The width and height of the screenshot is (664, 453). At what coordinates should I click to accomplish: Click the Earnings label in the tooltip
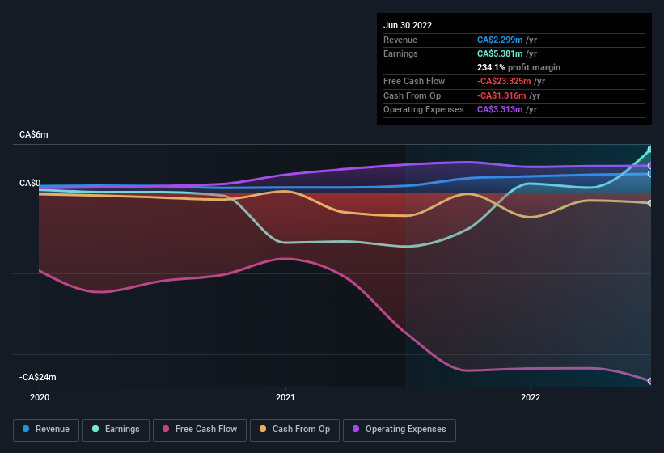pos(400,53)
